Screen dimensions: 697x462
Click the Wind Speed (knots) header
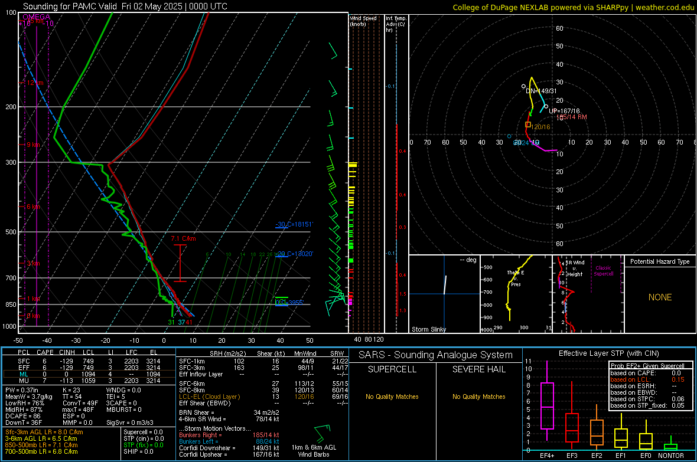click(363, 21)
